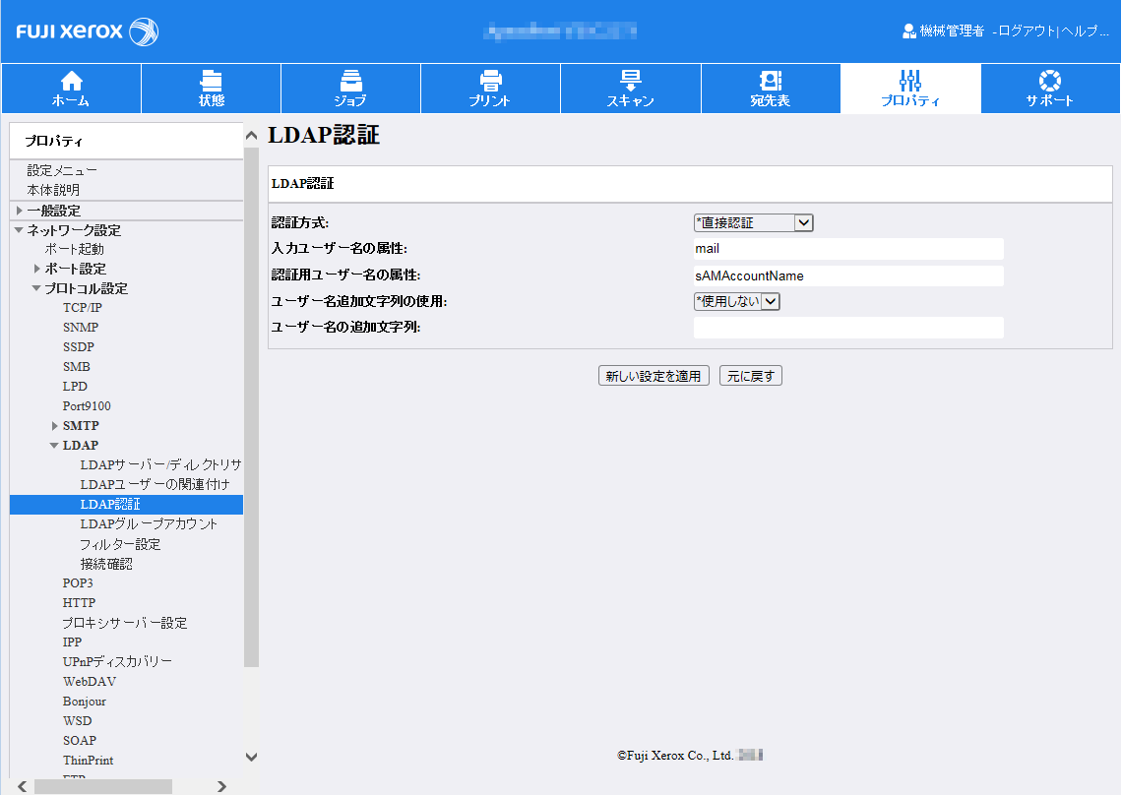Click the Home house icon

pyautogui.click(x=72, y=81)
